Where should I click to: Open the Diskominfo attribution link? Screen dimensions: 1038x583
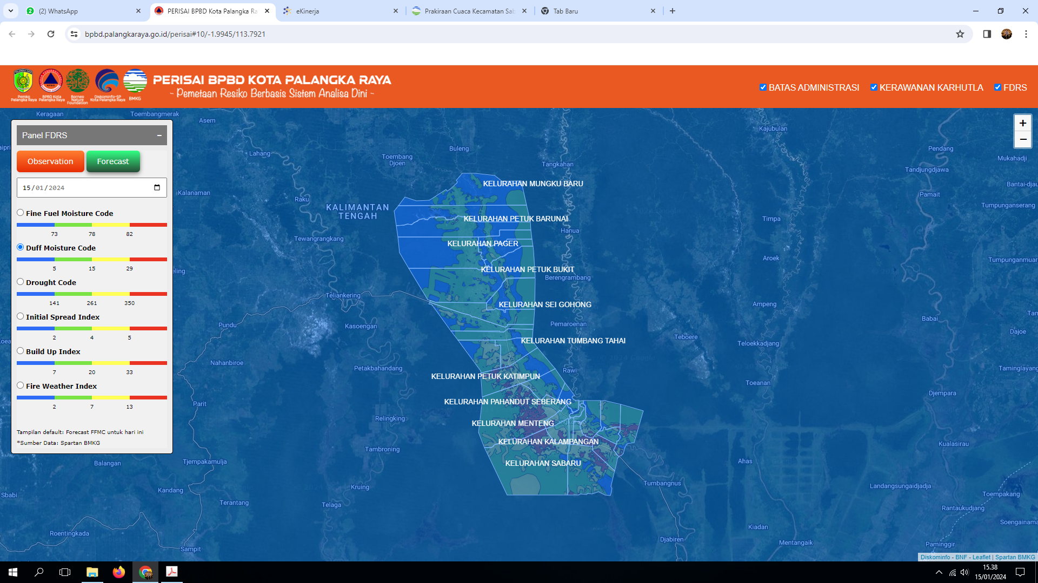935,557
